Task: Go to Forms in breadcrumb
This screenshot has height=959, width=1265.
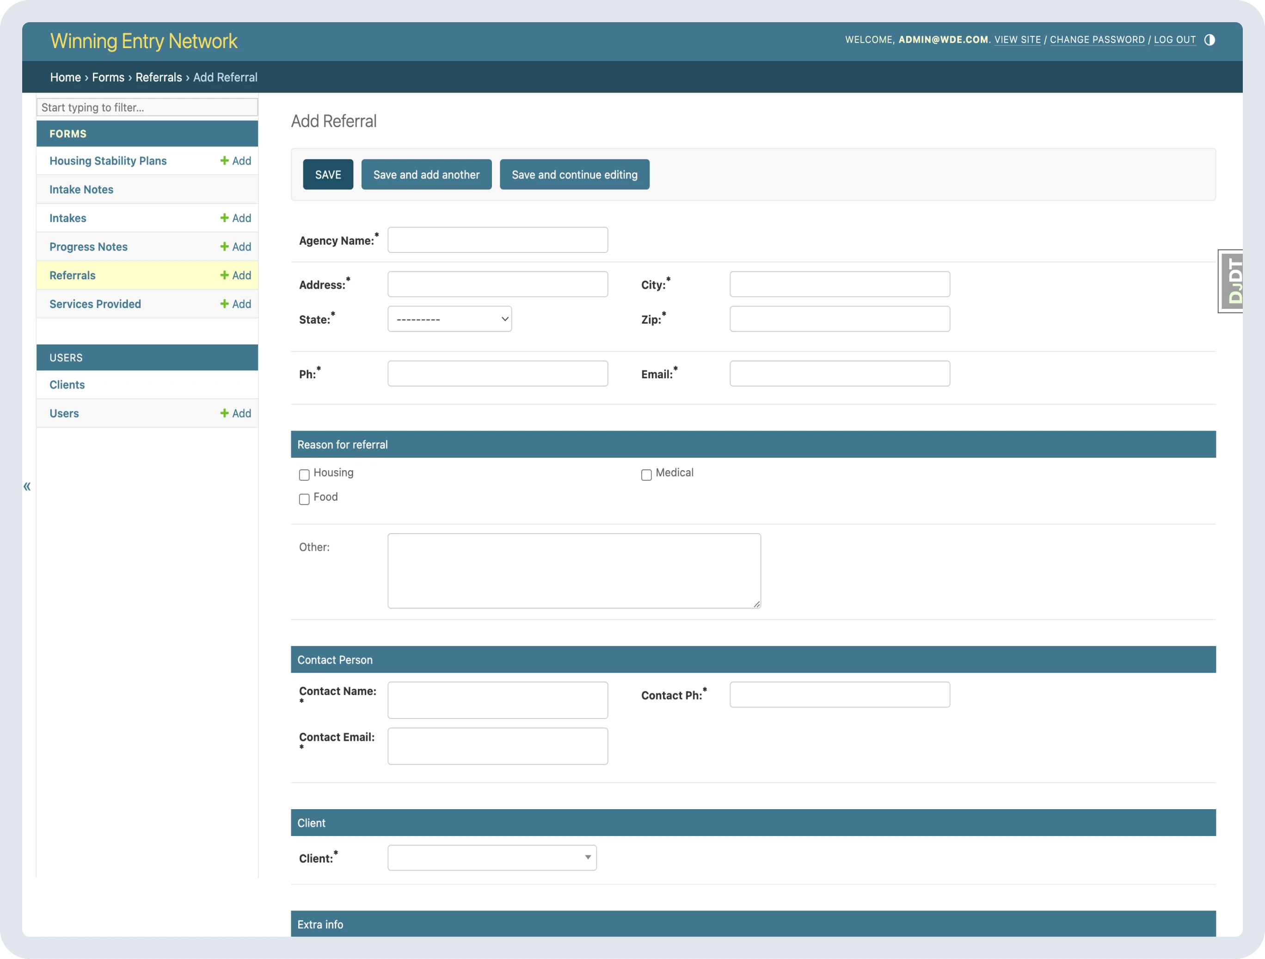Action: (108, 77)
